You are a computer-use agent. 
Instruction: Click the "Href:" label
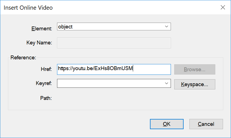tap(46, 70)
